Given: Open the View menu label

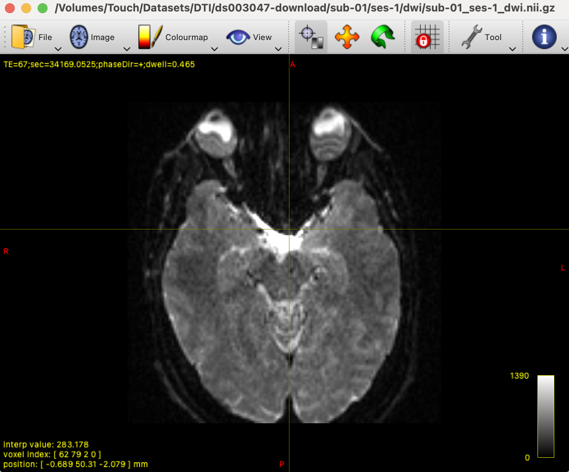Looking at the screenshot, I should point(262,37).
